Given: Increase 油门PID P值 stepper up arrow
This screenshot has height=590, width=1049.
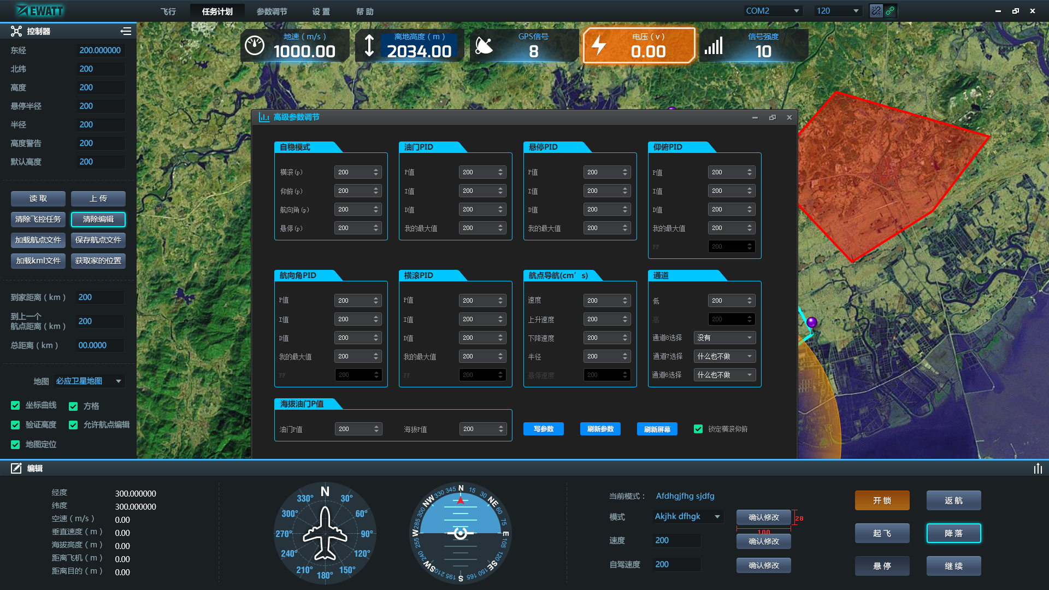Looking at the screenshot, I should click(500, 170).
